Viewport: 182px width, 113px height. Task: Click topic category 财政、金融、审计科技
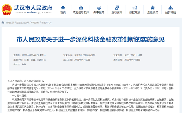(x=35, y=60)
